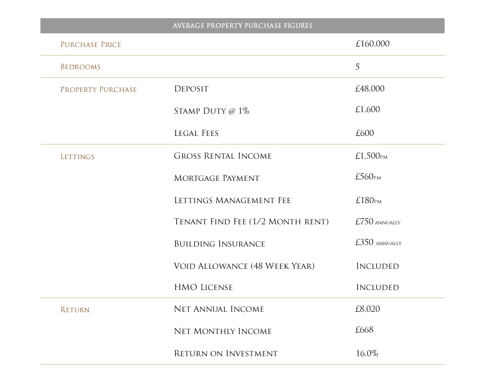Click the Net Annual Income label
The width and height of the screenshot is (485, 384).
coord(219,309)
